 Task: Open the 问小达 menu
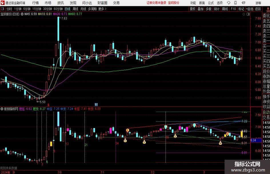(x=87, y=3)
